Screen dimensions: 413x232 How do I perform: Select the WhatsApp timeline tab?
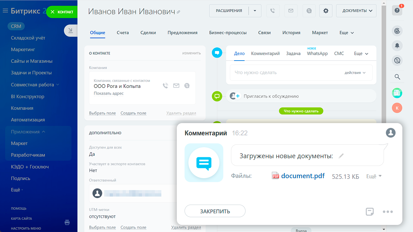click(x=317, y=53)
